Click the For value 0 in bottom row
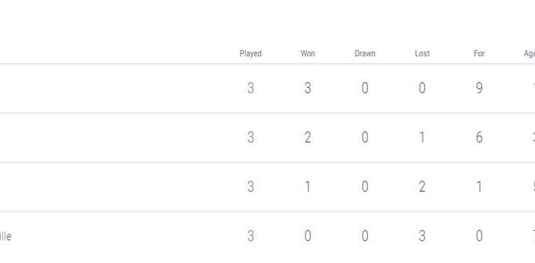 pos(479,236)
